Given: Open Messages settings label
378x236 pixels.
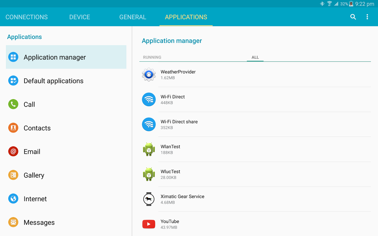Looking at the screenshot, I should tap(39, 222).
